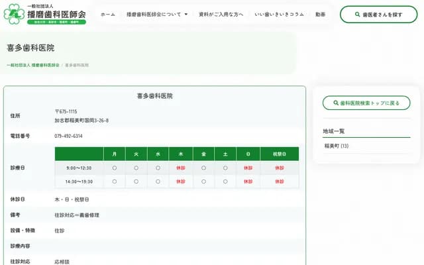The height and width of the screenshot is (265, 424).
Task: Click the Saturday afternoon ○ cell
Action: (x=225, y=182)
